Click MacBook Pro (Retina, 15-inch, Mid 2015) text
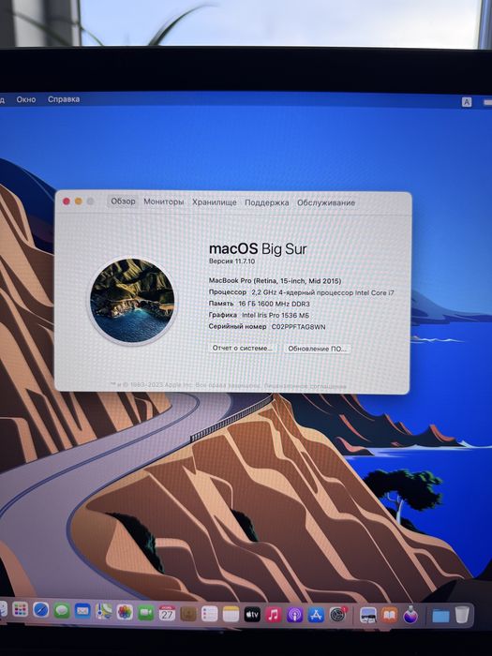The width and height of the screenshot is (492, 656). 275,281
